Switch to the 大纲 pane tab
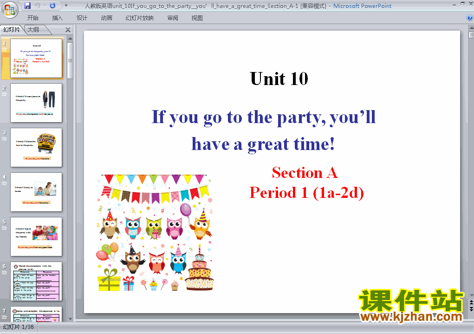Screen dimensions: 474x334 point(33,30)
